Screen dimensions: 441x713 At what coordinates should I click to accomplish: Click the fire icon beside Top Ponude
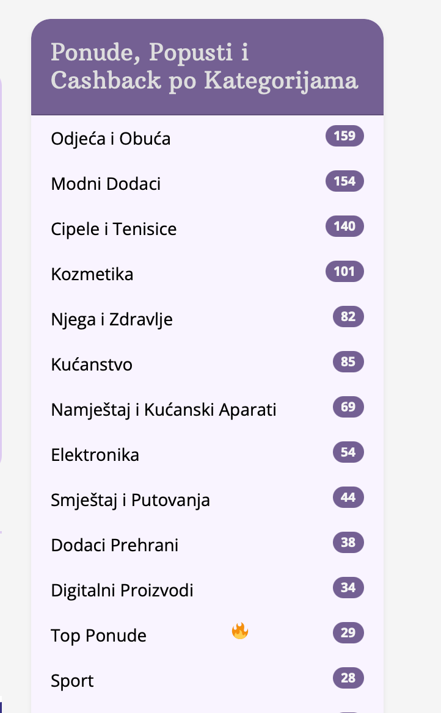tap(240, 631)
